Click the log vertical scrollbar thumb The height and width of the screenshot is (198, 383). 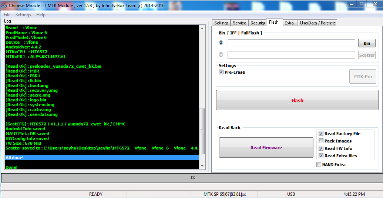tap(202, 131)
